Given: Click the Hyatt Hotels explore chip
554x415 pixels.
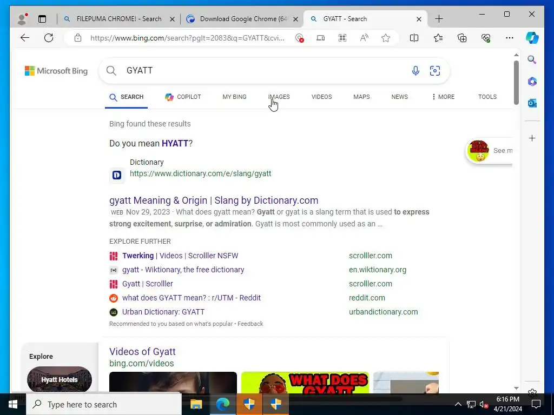Looking at the screenshot, I should coord(60,380).
